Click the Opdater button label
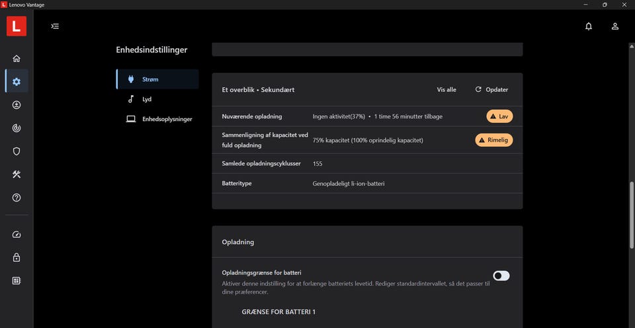This screenshot has height=328, width=635. click(x=497, y=89)
